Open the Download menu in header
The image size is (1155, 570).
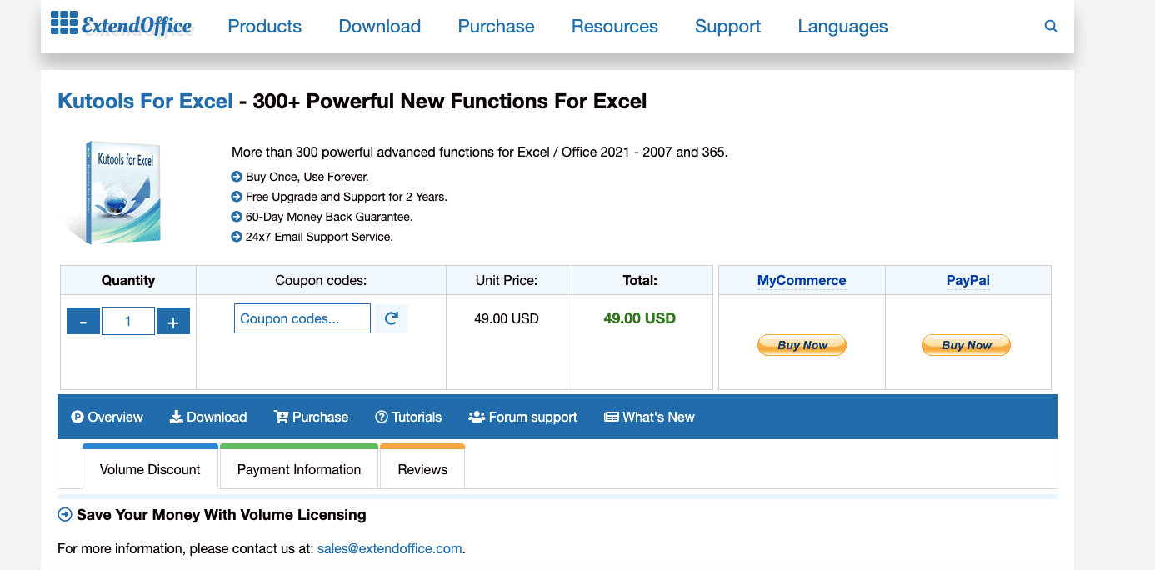[380, 27]
